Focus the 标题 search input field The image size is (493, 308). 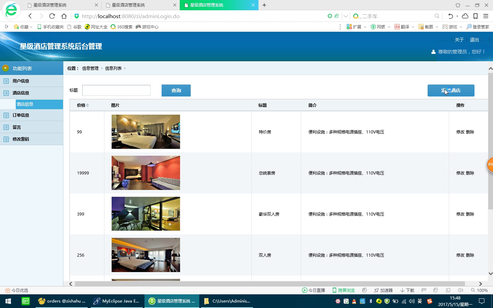click(x=116, y=90)
